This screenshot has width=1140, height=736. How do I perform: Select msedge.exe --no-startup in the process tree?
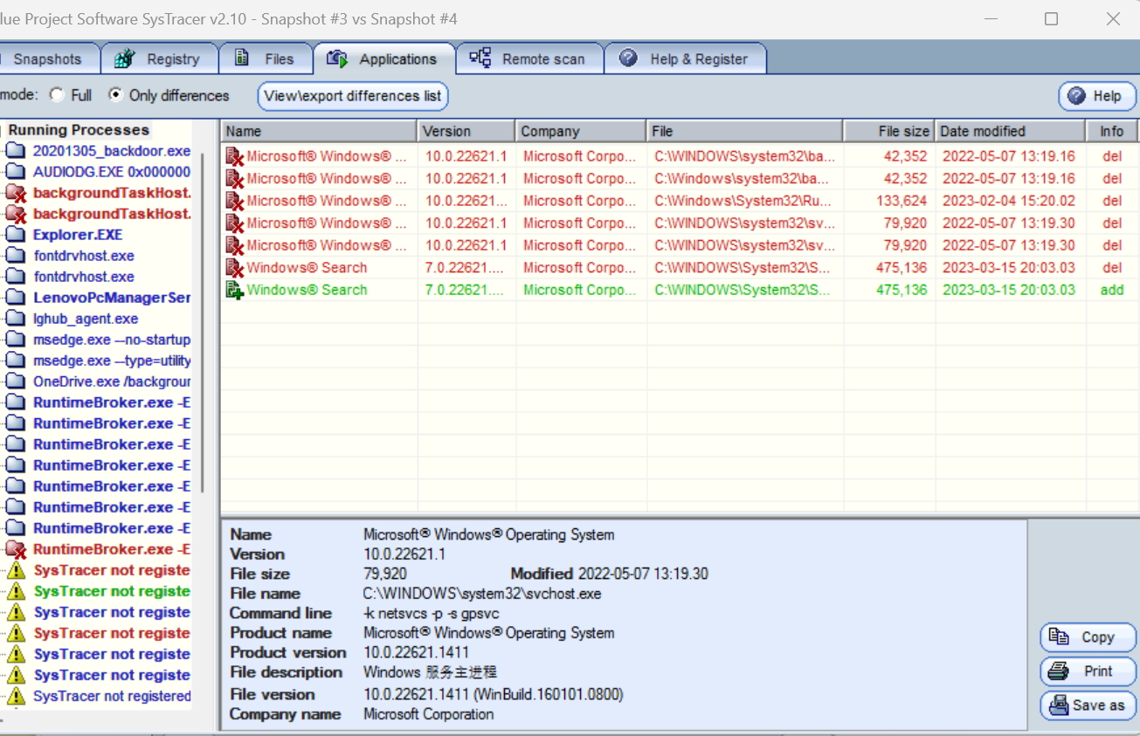click(x=112, y=340)
